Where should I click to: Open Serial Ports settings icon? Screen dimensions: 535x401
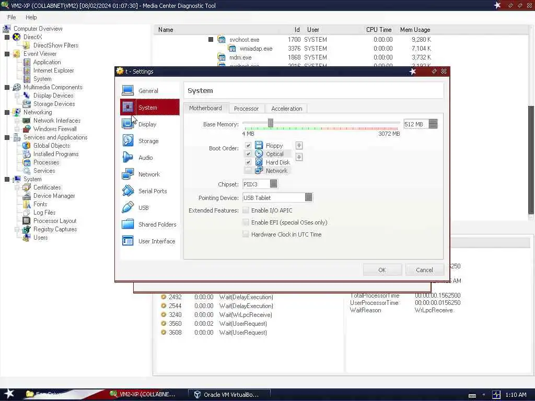click(x=127, y=191)
